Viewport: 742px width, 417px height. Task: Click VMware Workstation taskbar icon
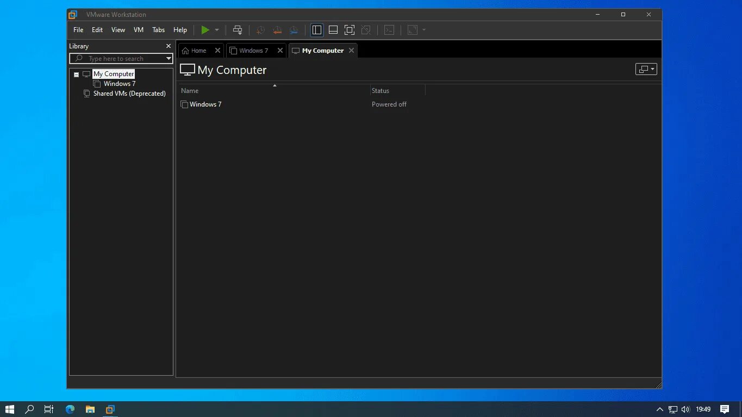click(110, 409)
